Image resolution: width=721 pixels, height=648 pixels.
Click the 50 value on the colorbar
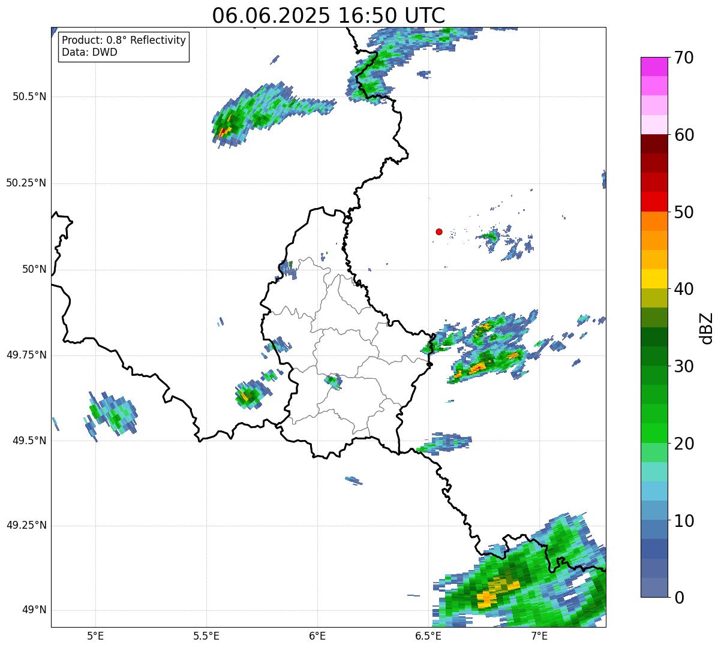pyautogui.click(x=684, y=212)
